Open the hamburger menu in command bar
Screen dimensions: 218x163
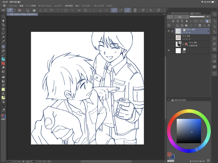tap(3, 10)
